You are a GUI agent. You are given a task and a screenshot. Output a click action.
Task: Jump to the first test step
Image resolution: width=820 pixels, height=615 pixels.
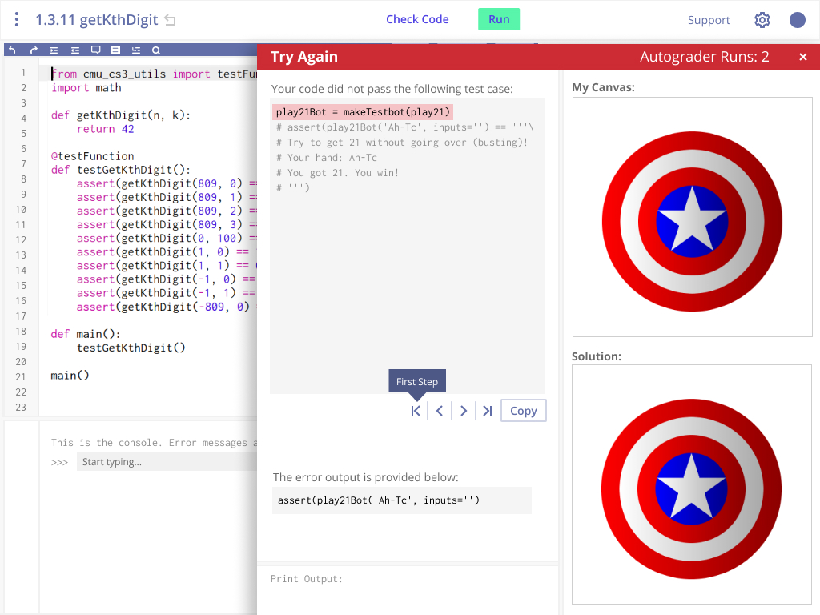tap(416, 411)
